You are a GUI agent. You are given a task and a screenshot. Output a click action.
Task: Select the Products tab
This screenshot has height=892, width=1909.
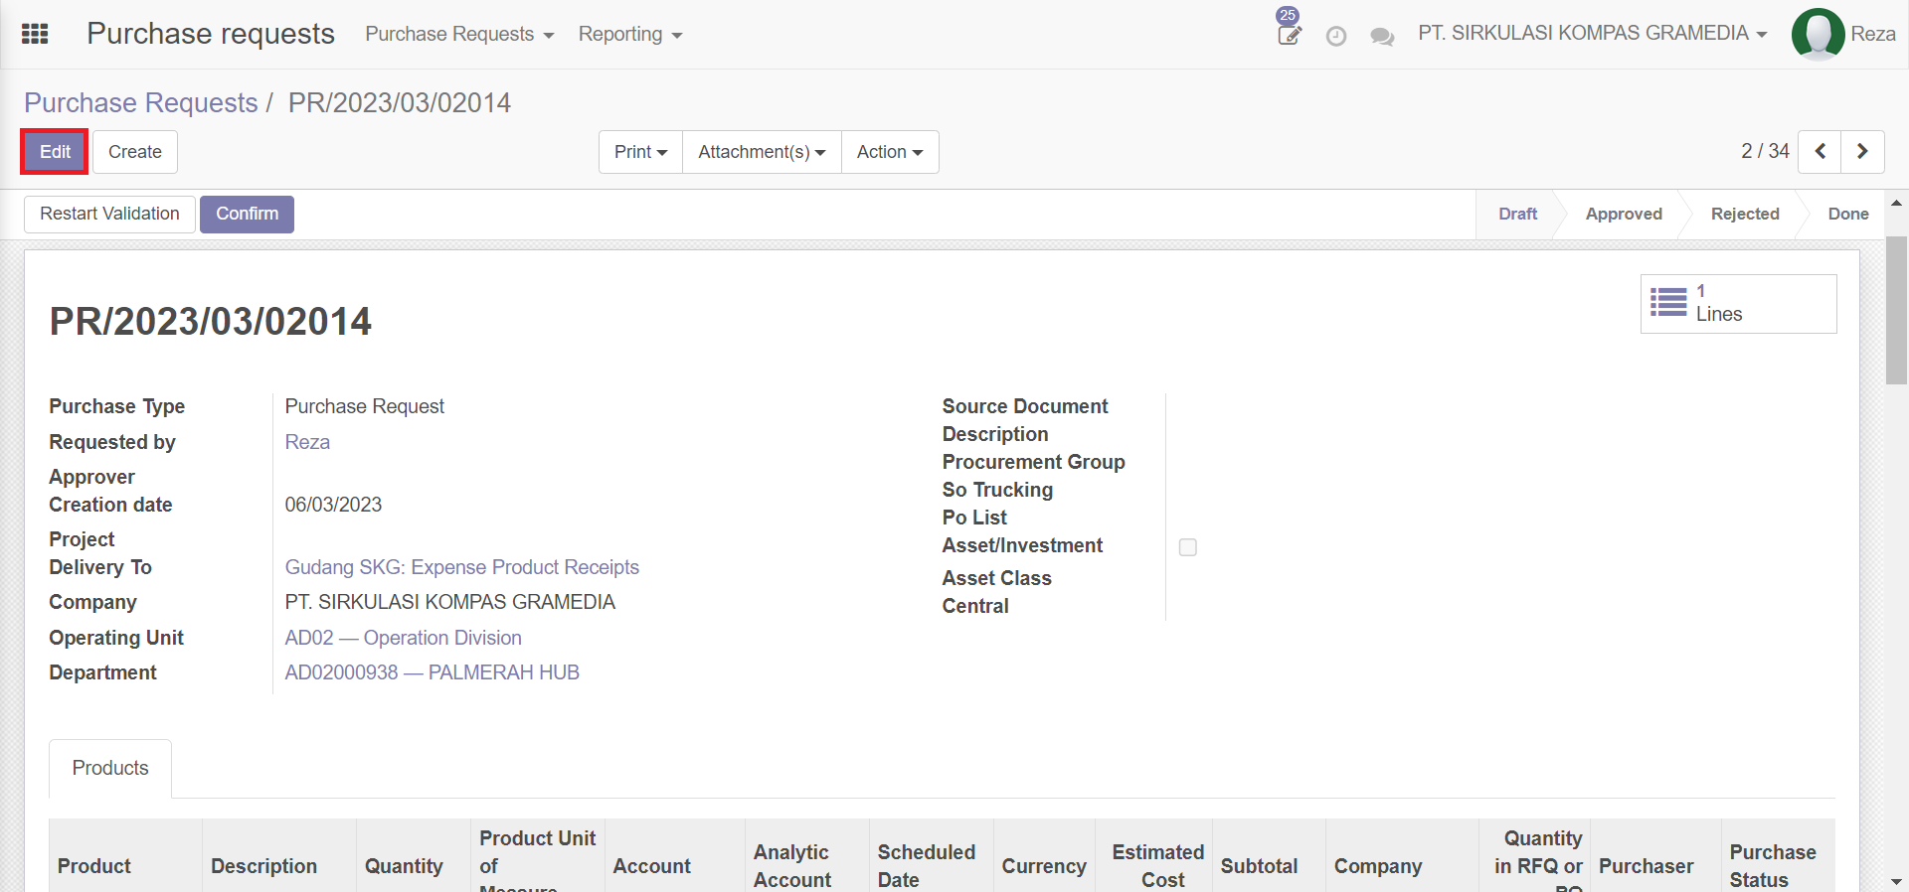110,768
